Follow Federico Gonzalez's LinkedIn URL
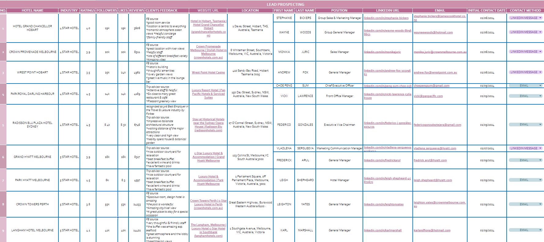 pos(388,125)
